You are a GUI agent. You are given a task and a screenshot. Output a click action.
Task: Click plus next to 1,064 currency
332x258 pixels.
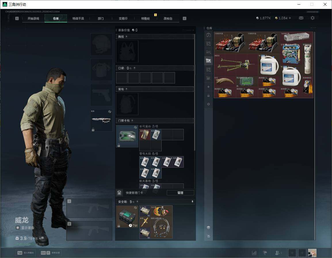click(290, 18)
